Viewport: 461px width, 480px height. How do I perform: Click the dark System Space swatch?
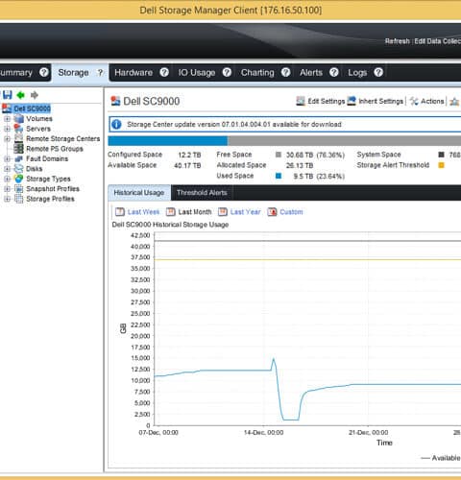tap(441, 155)
